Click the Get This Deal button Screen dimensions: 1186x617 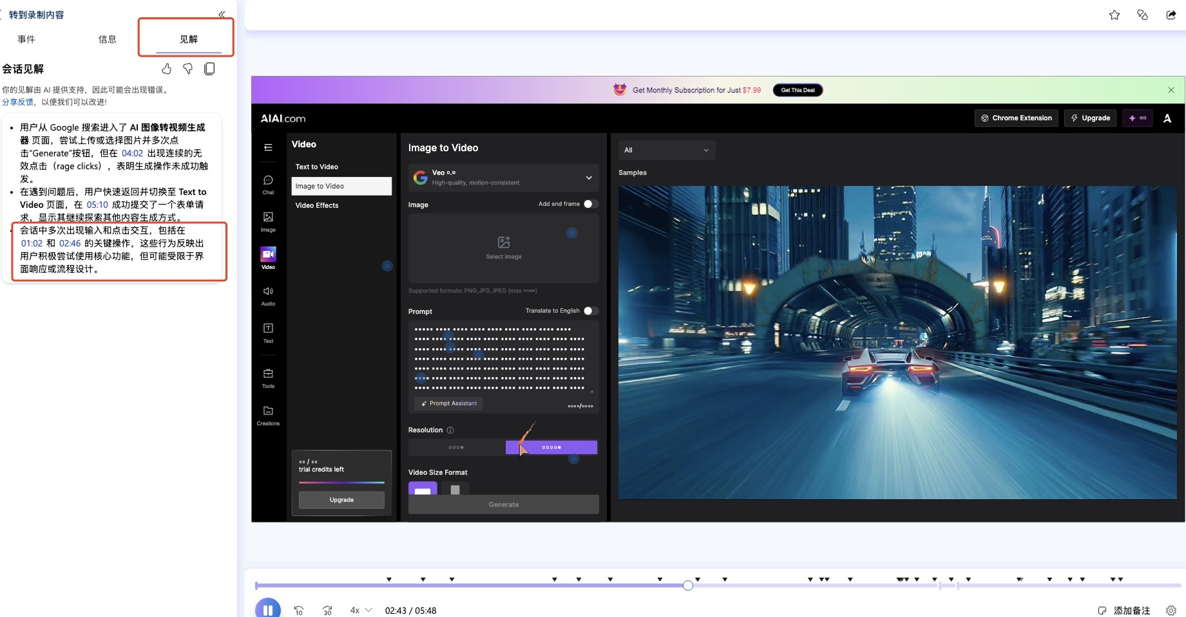(x=798, y=90)
